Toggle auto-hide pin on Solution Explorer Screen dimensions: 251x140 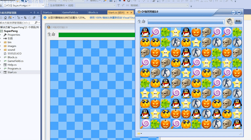[35, 13]
